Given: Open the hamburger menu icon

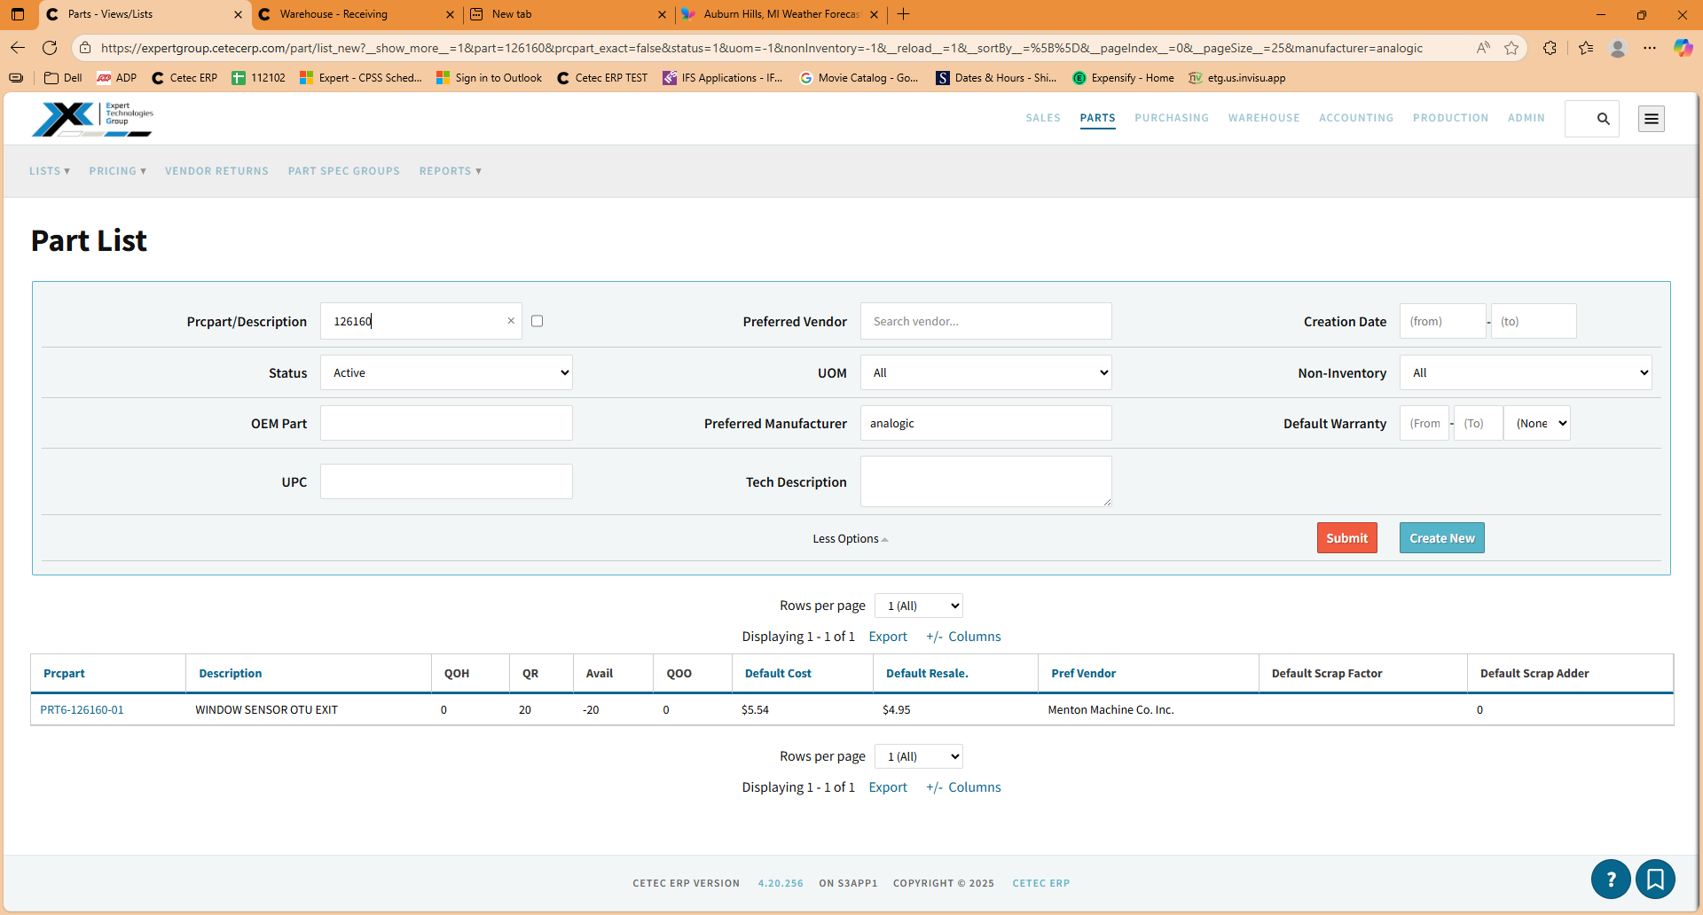Looking at the screenshot, I should click(1651, 119).
